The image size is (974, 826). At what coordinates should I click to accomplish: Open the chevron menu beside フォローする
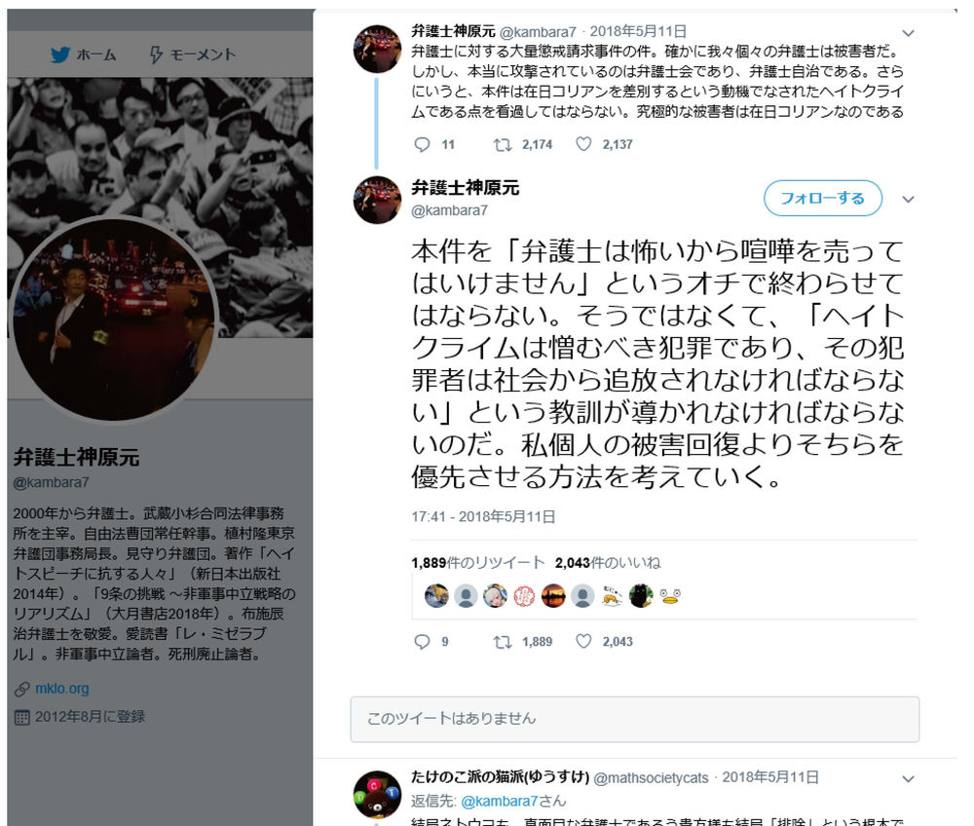908,200
